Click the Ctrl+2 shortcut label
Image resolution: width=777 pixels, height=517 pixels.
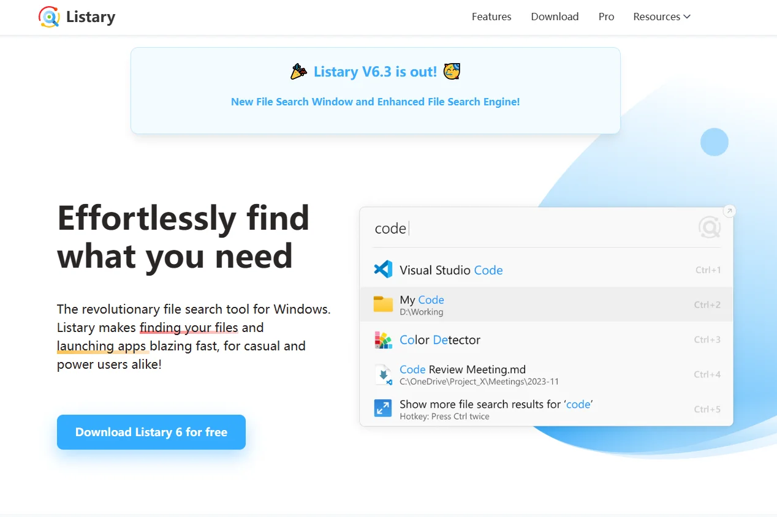pos(707,304)
